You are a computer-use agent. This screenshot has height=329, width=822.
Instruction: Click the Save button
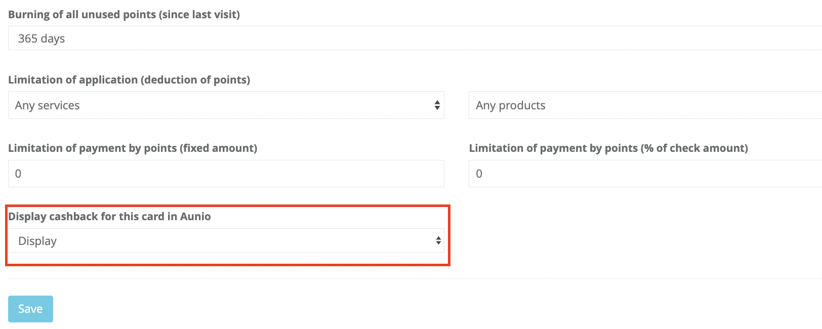pyautogui.click(x=30, y=309)
